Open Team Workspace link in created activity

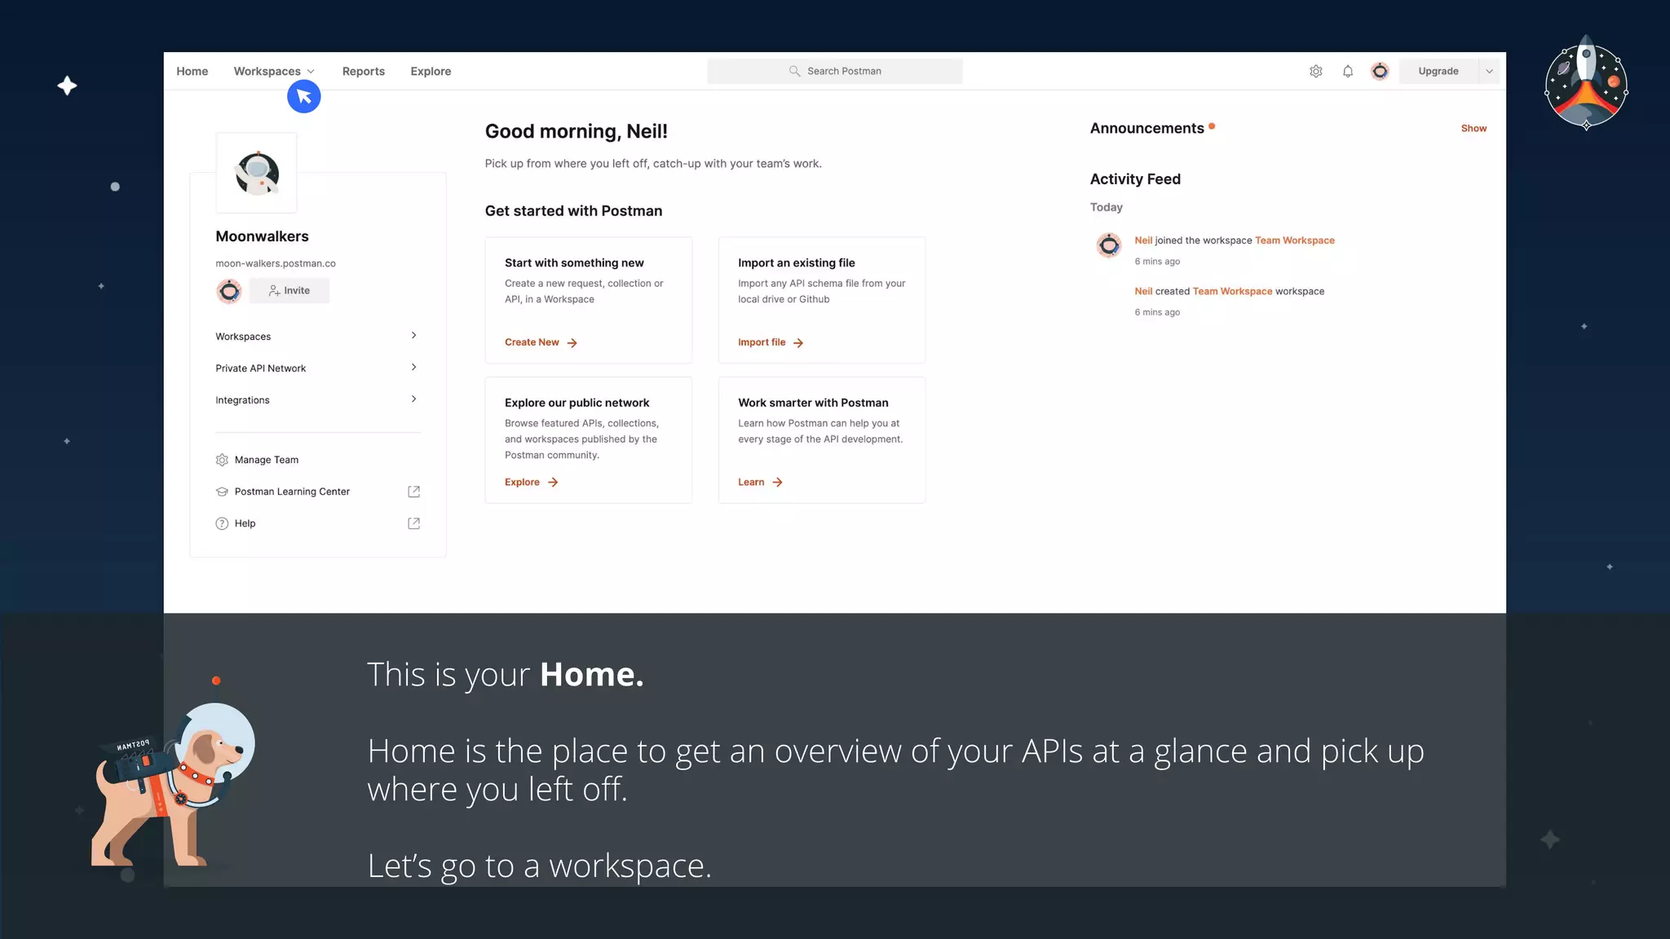point(1232,292)
